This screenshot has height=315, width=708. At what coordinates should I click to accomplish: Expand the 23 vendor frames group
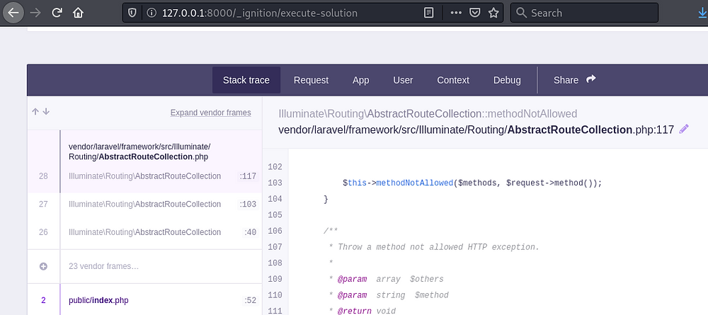(x=144, y=266)
